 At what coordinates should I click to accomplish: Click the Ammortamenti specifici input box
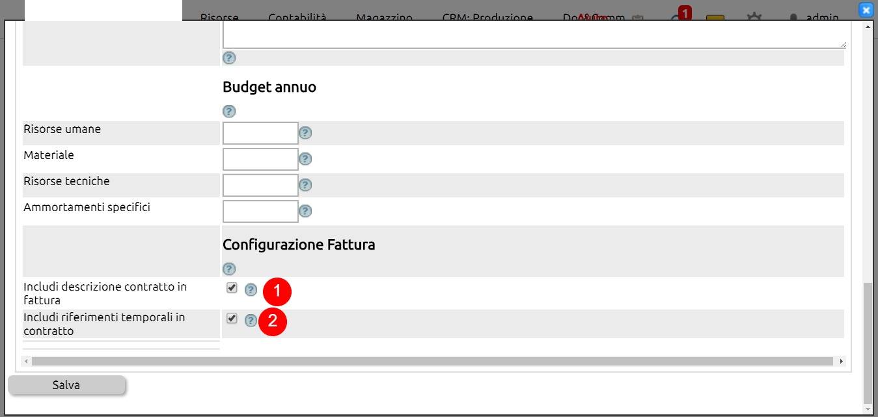click(x=260, y=211)
